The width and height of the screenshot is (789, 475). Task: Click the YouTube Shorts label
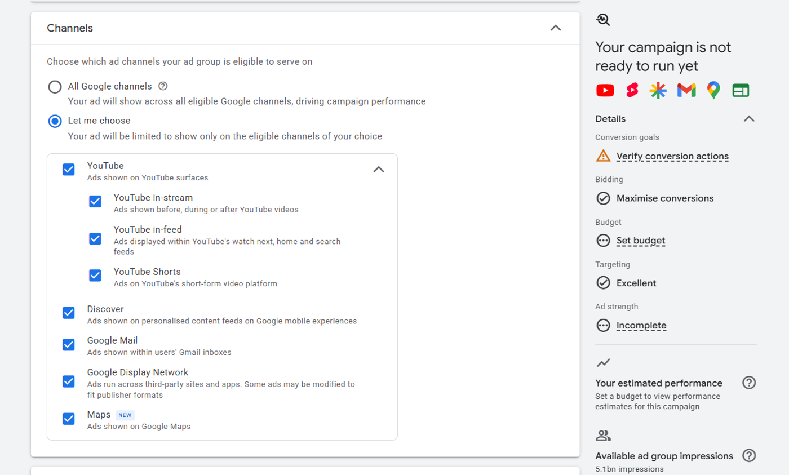coord(147,272)
